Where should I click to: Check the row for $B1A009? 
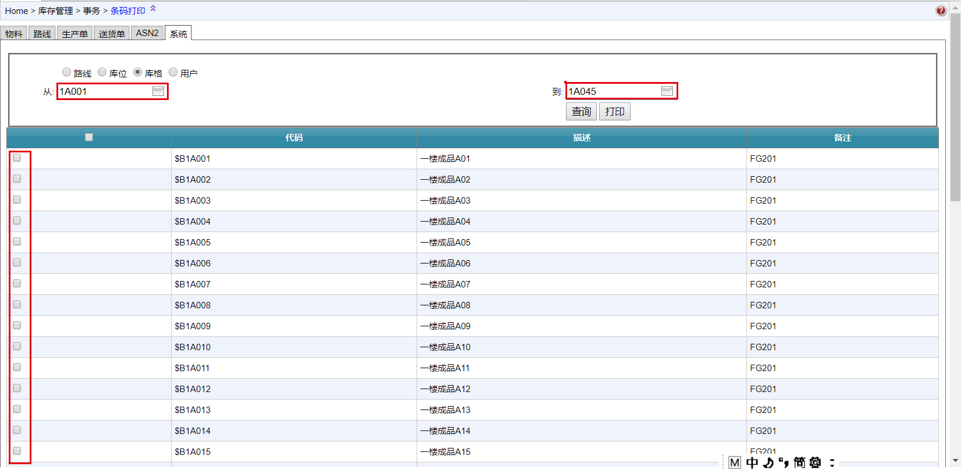17,325
